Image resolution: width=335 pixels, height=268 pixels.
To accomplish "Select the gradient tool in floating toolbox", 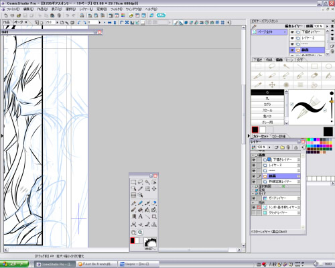I will (133, 216).
